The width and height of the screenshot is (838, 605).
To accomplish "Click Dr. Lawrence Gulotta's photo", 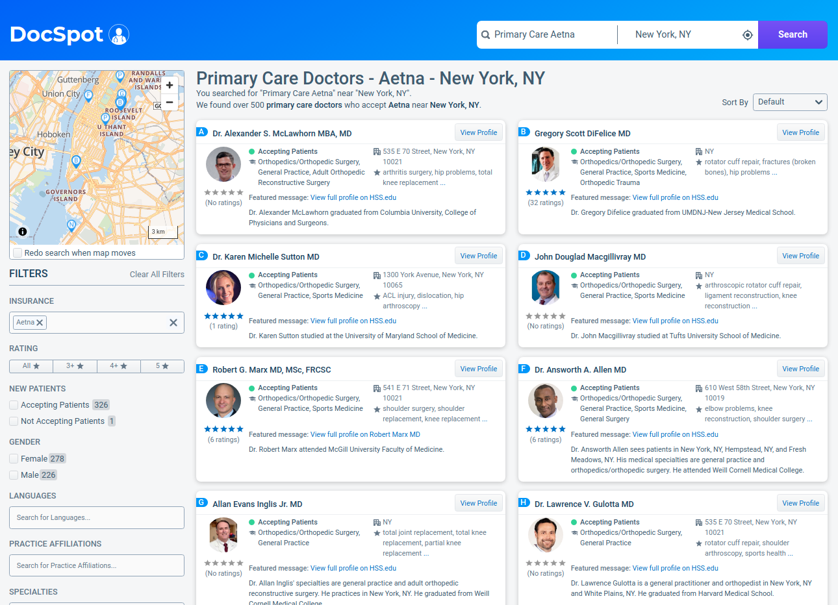I will [x=546, y=535].
